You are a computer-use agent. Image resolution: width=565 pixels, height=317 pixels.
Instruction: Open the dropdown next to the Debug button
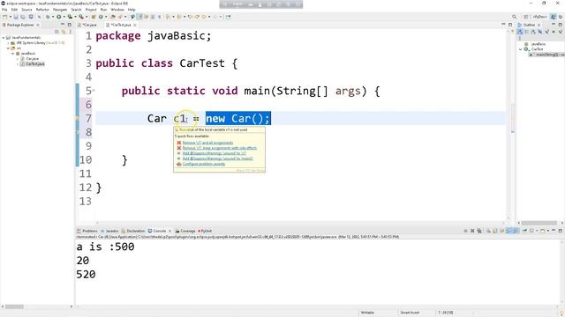(x=53, y=17)
